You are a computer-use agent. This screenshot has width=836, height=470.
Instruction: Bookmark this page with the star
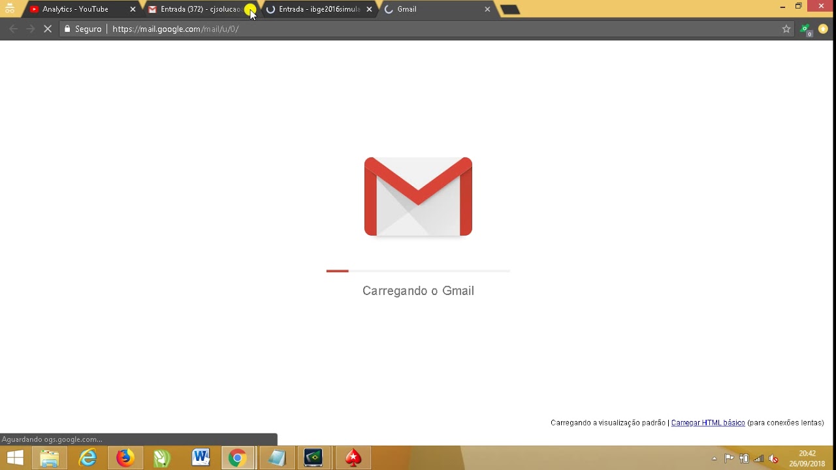point(786,29)
